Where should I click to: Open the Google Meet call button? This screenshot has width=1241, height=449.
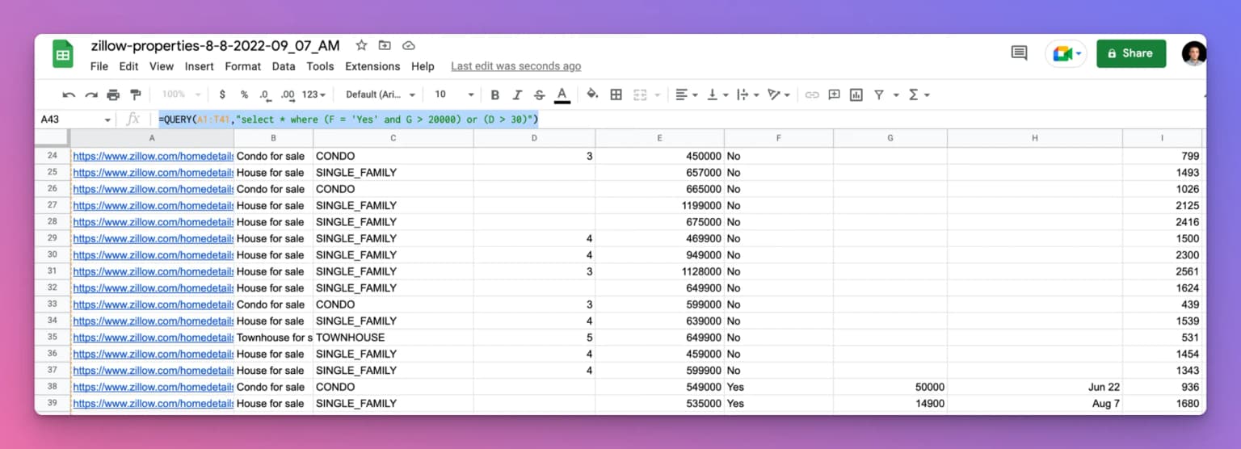tap(1066, 53)
